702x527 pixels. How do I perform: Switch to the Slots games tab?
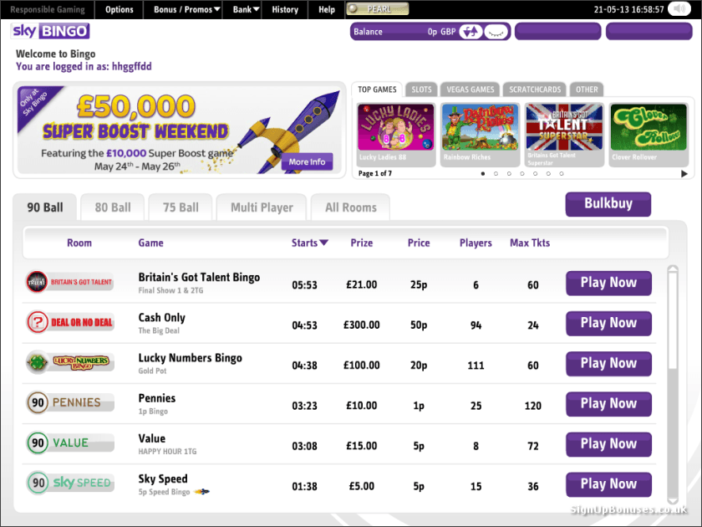[421, 90]
